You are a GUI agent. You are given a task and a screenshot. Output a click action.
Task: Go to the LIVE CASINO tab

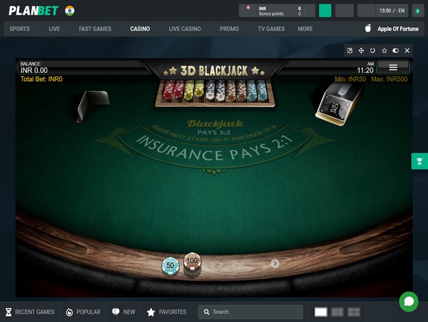185,29
